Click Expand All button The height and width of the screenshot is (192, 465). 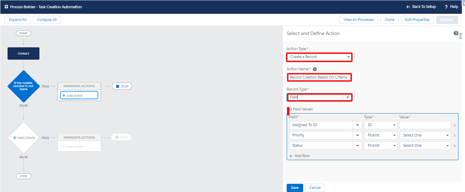pyautogui.click(x=17, y=20)
